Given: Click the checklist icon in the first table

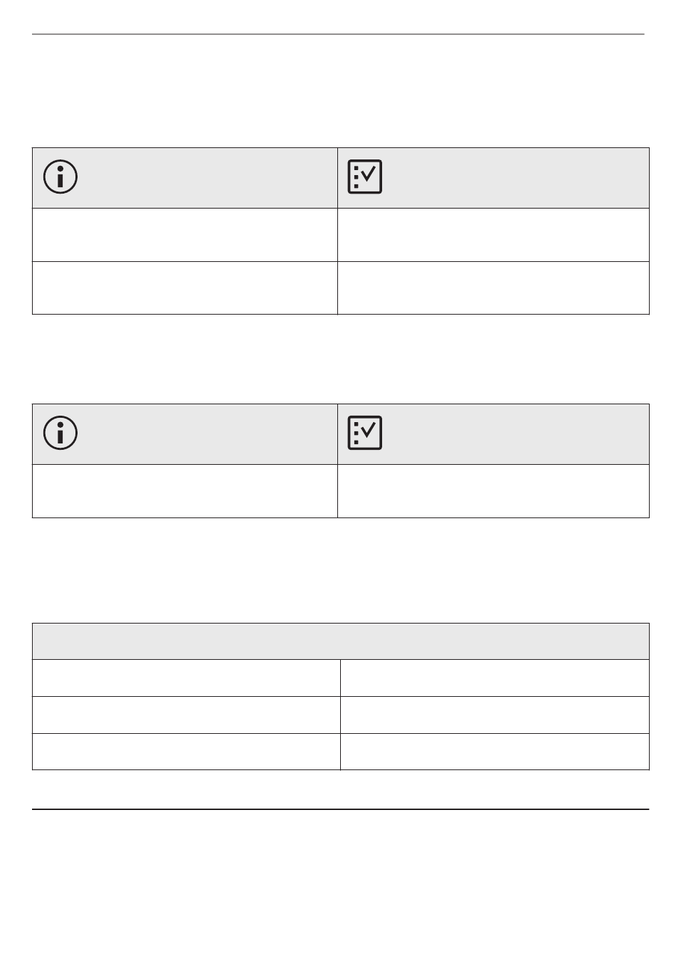Looking at the screenshot, I should point(364,177).
